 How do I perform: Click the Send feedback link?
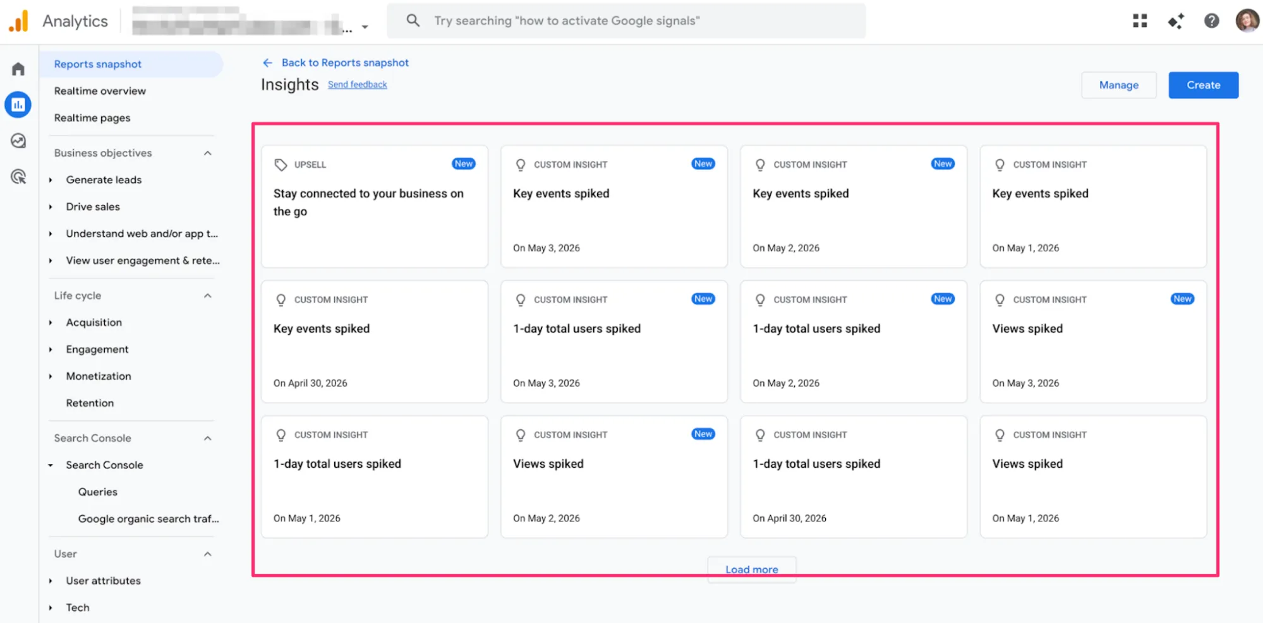(x=357, y=85)
